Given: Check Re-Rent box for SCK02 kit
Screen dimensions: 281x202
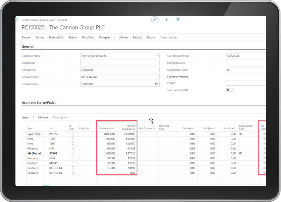Looking at the screenshot, I should pos(73,153).
